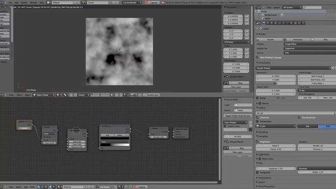Enable the Open Shading Language checkbox

tap(258, 57)
